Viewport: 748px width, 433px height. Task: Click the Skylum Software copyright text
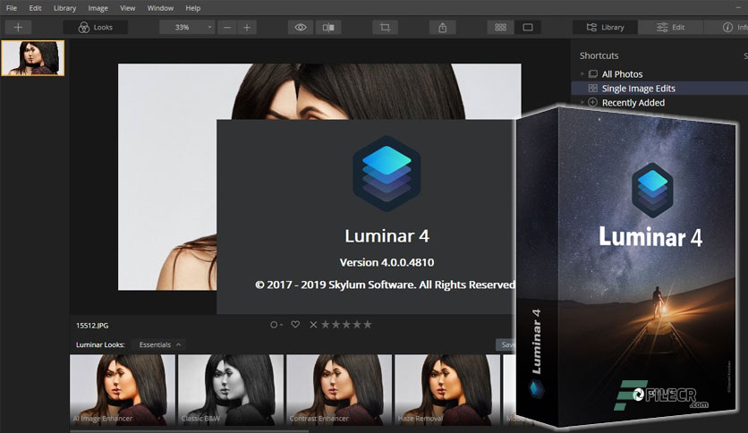385,284
